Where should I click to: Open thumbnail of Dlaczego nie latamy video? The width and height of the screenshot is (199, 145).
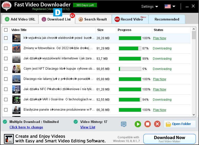point(16,79)
